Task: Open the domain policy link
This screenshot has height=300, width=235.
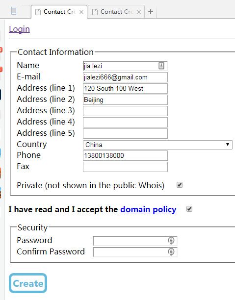Action: (148, 209)
